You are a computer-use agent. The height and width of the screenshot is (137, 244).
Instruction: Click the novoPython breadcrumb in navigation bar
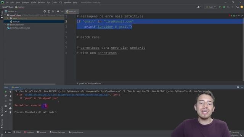click(7, 7)
